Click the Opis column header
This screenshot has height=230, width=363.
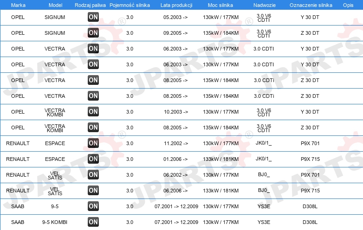click(x=348, y=5)
